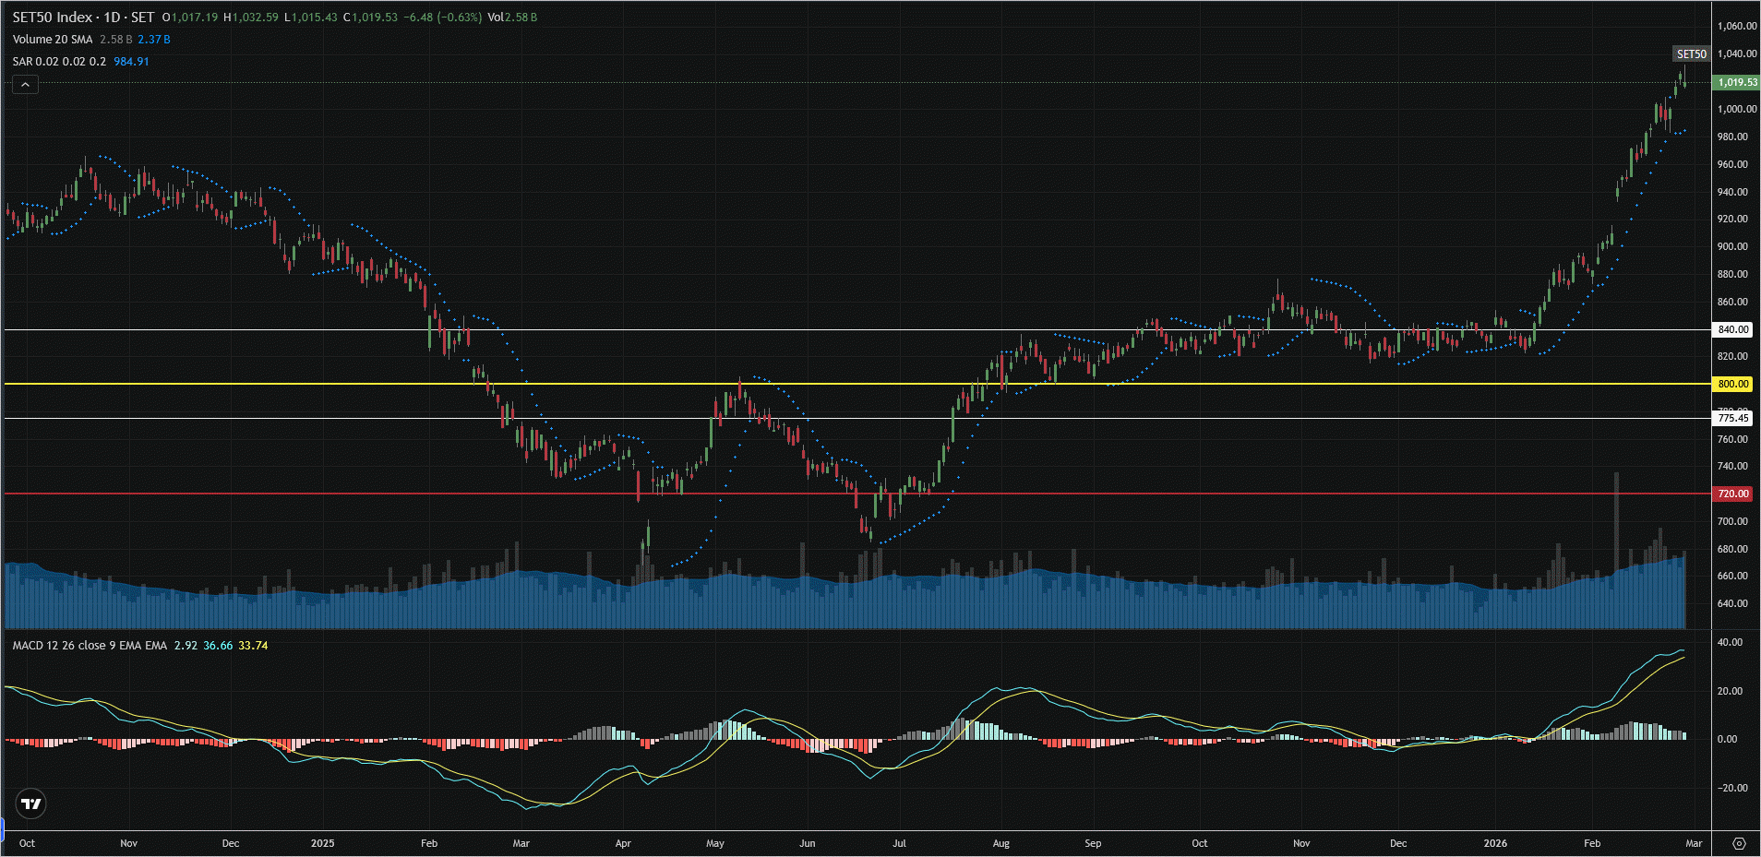Click the green 1,019.53 current price label
Screen dimensions: 1761x857
pos(1736,82)
